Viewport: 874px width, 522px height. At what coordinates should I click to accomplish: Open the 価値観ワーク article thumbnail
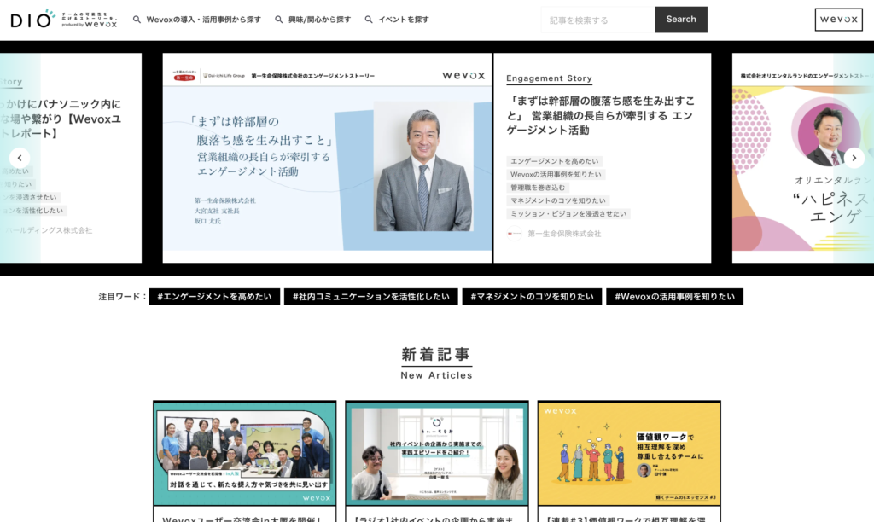[x=629, y=454]
